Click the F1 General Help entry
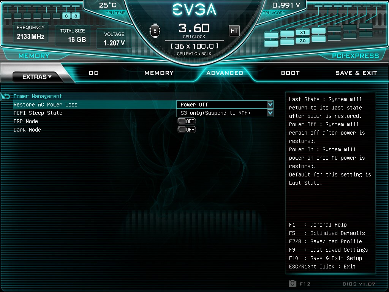This screenshot has height=292, width=389. 318,225
